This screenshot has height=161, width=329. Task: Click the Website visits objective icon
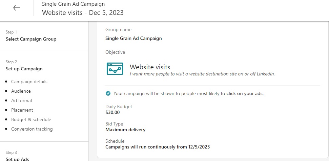pos(115,69)
